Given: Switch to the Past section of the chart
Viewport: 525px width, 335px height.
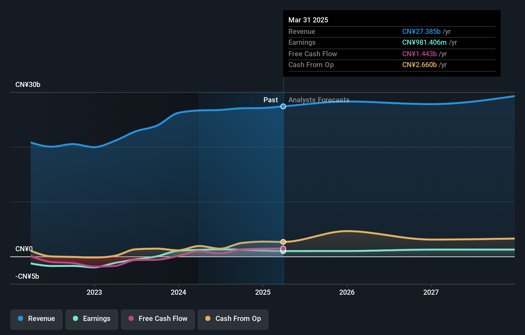Looking at the screenshot, I should point(271,100).
